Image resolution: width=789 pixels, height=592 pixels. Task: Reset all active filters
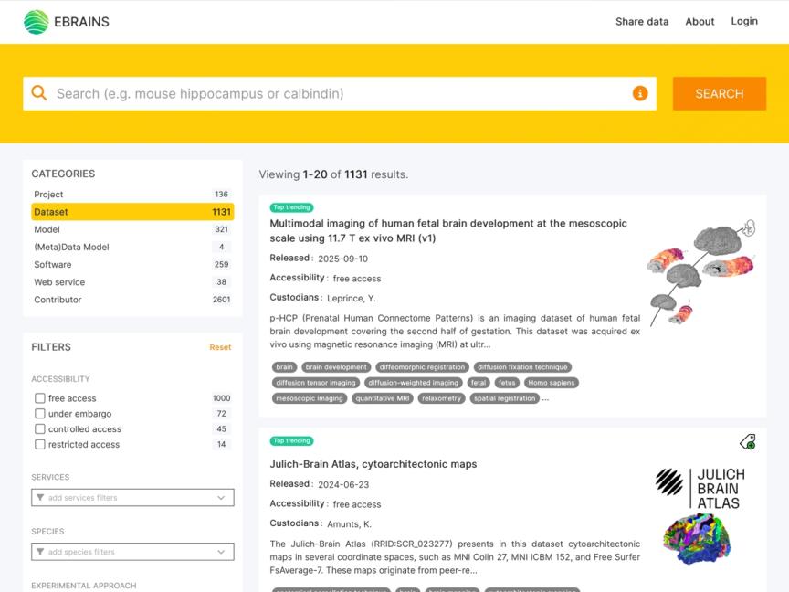click(220, 347)
